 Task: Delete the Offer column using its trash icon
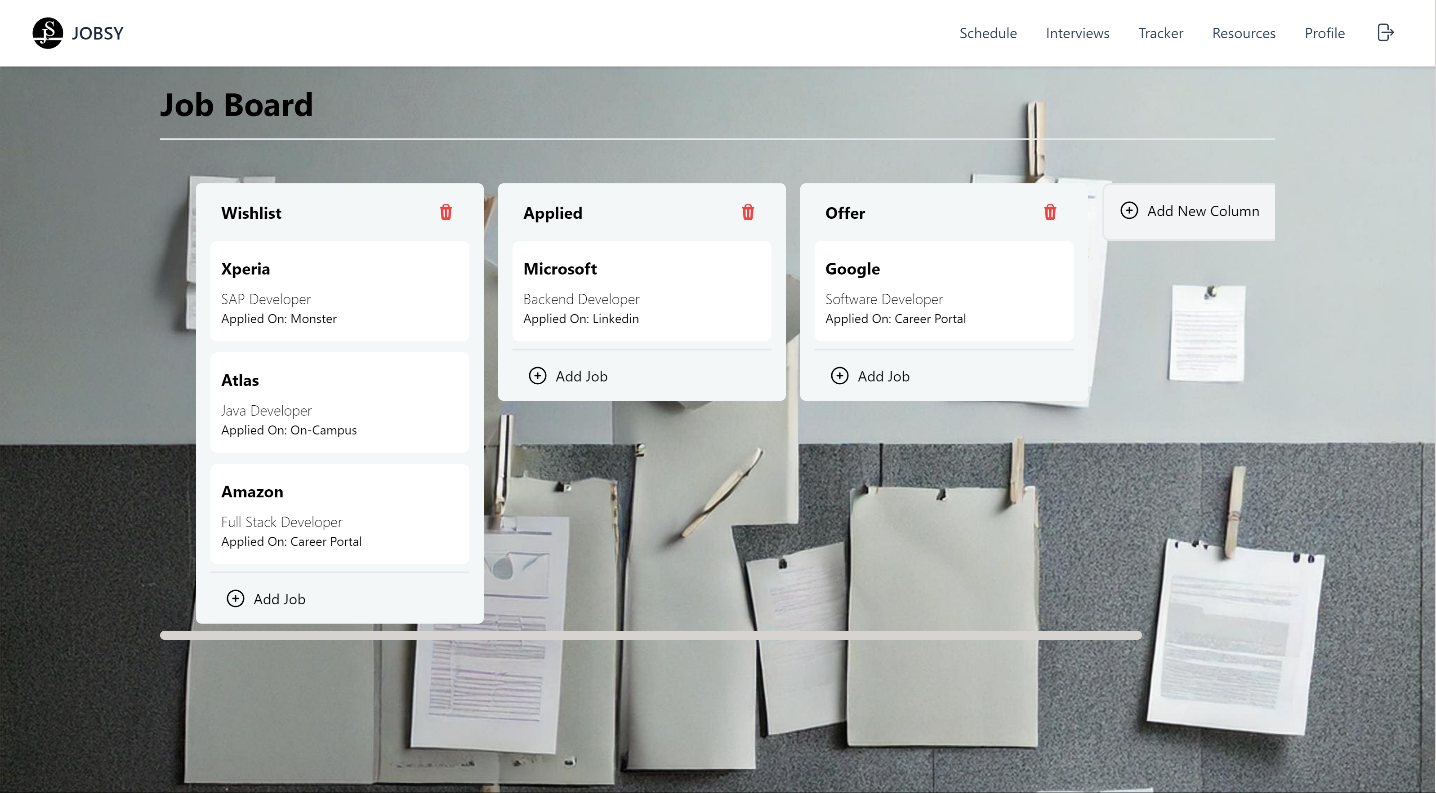pos(1050,213)
